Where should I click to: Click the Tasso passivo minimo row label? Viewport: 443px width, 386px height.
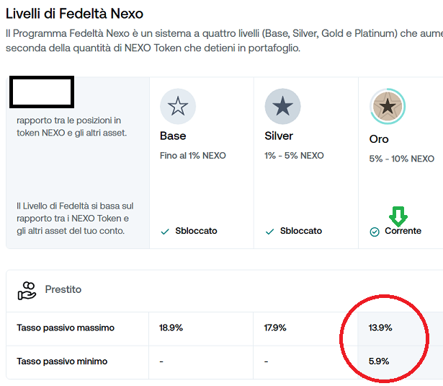[x=62, y=361]
